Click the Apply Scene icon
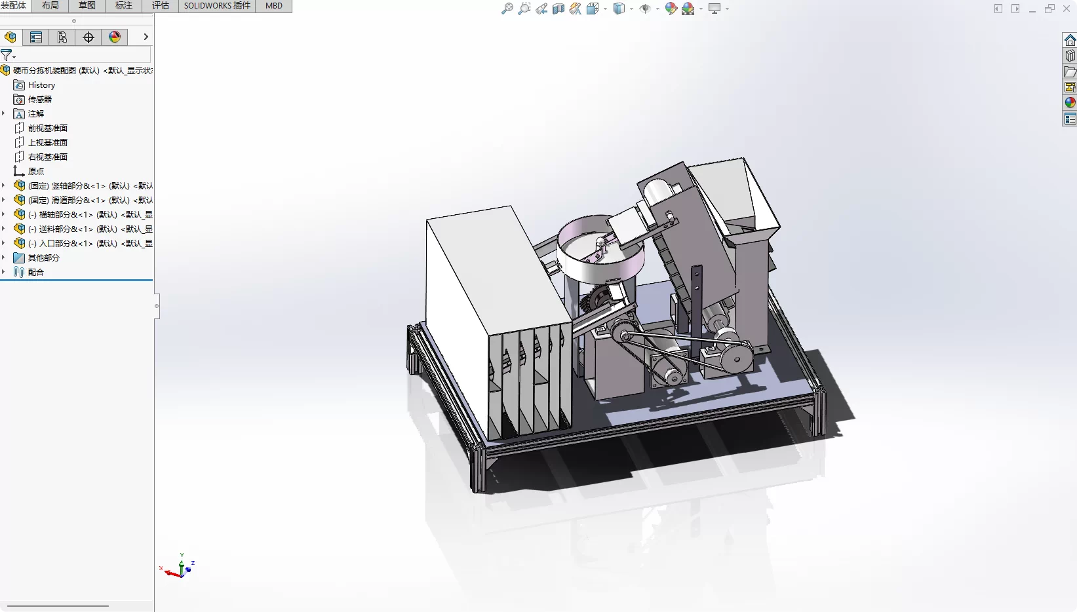Image resolution: width=1077 pixels, height=612 pixels. (688, 9)
